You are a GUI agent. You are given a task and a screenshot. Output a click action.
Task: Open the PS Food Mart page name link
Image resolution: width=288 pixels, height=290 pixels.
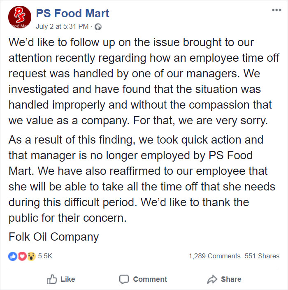click(x=72, y=14)
